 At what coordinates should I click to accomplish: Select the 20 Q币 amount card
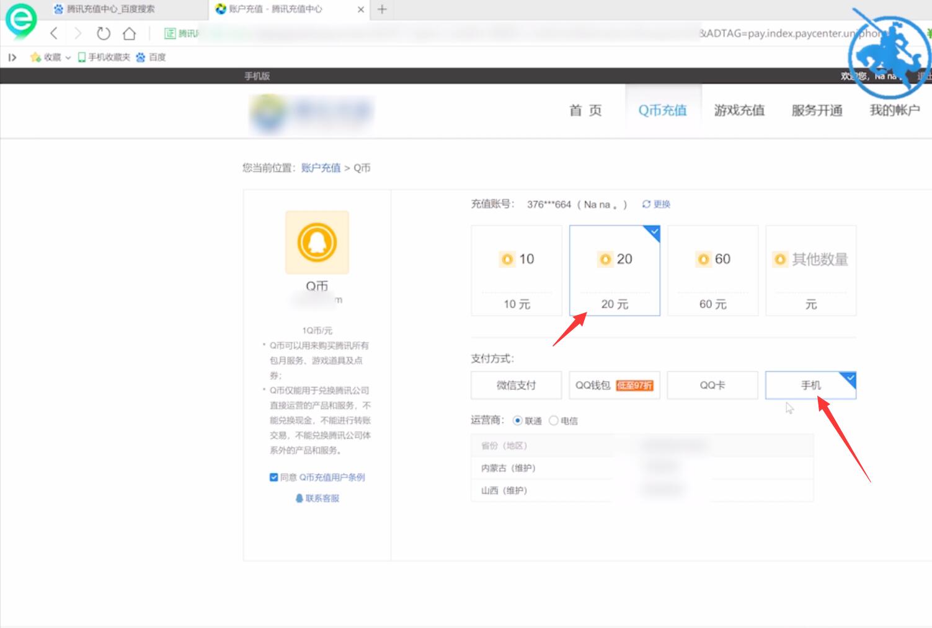point(615,270)
